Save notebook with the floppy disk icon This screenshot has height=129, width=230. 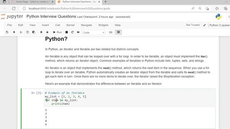(x=7, y=32)
